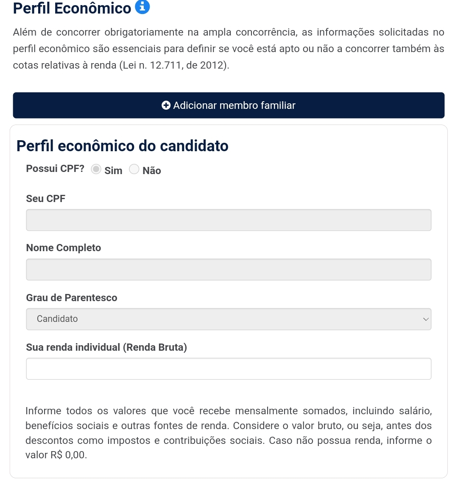Focus the Renda Bruta input box
The height and width of the screenshot is (485, 458).
tap(229, 369)
